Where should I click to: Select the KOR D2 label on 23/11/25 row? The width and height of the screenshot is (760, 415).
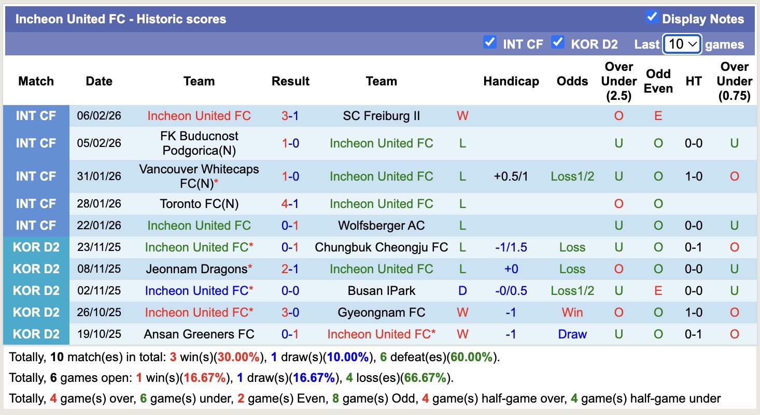click(x=36, y=247)
